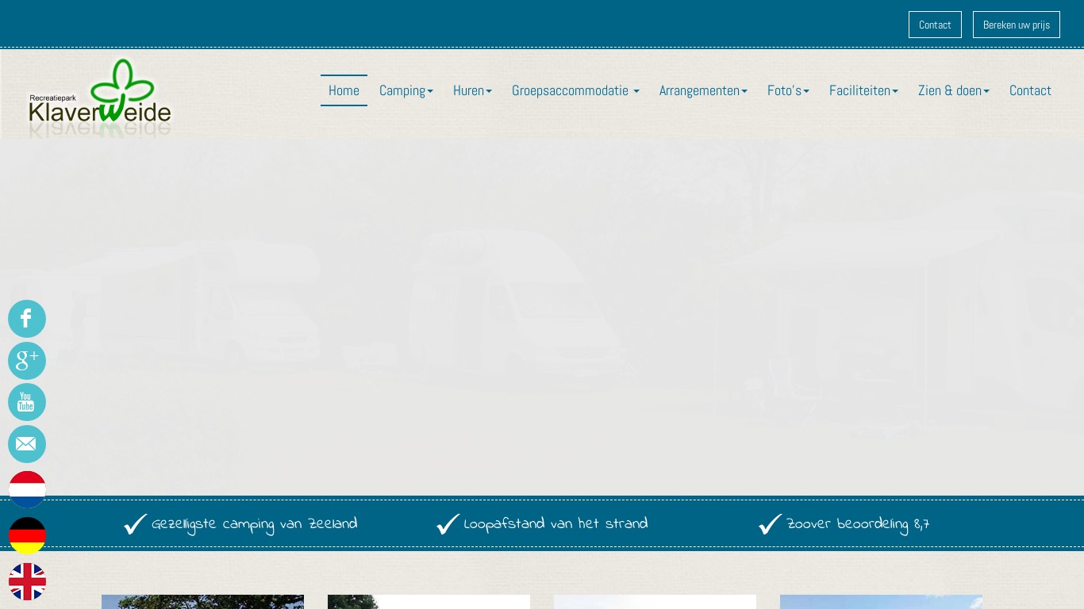Click the Google+ icon in the sidebar
The image size is (1084, 609).
pyautogui.click(x=26, y=360)
